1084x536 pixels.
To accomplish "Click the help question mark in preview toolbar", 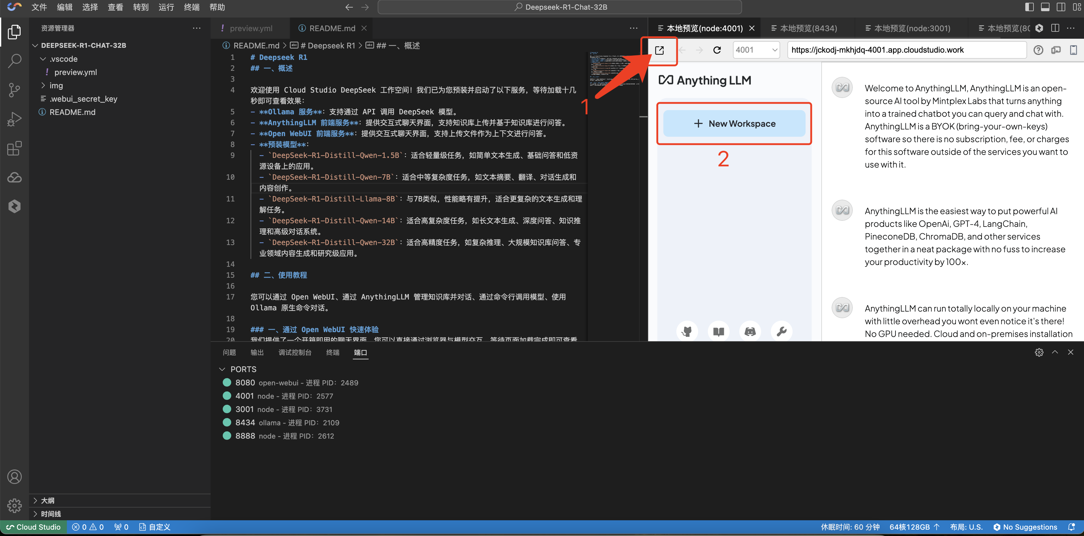I will (x=1038, y=50).
